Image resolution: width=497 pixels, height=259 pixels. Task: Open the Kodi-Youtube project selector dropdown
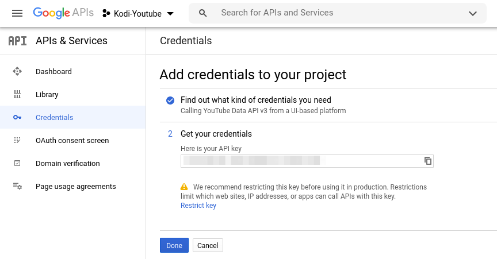click(x=139, y=13)
